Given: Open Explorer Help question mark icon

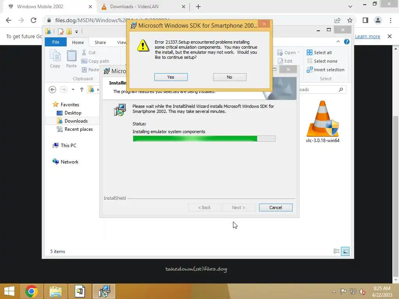Looking at the screenshot, I should 346,42.
